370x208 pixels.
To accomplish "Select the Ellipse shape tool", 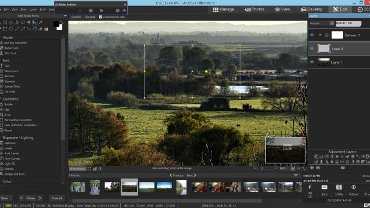I will click(x=11, y=29).
